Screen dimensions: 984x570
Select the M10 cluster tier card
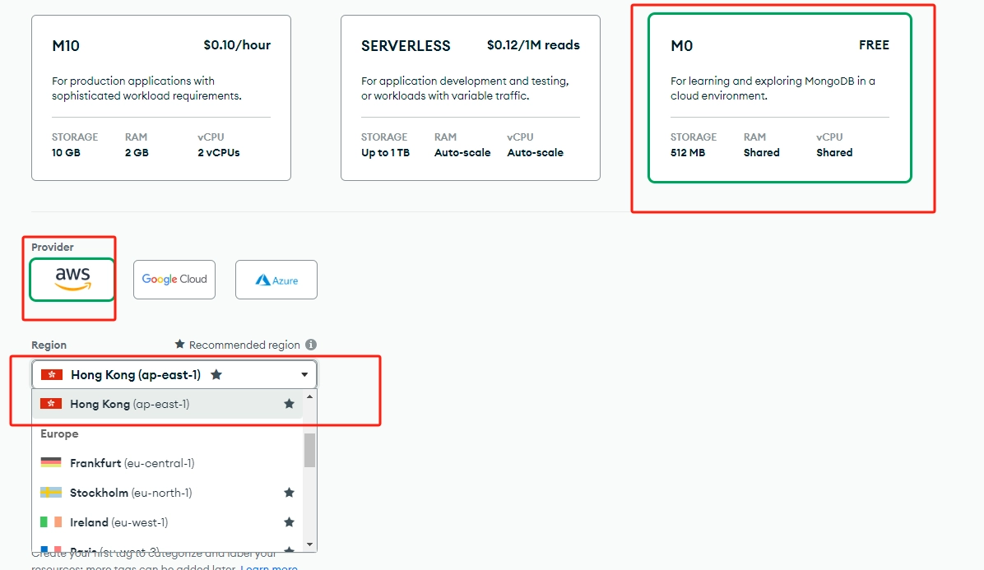point(161,98)
